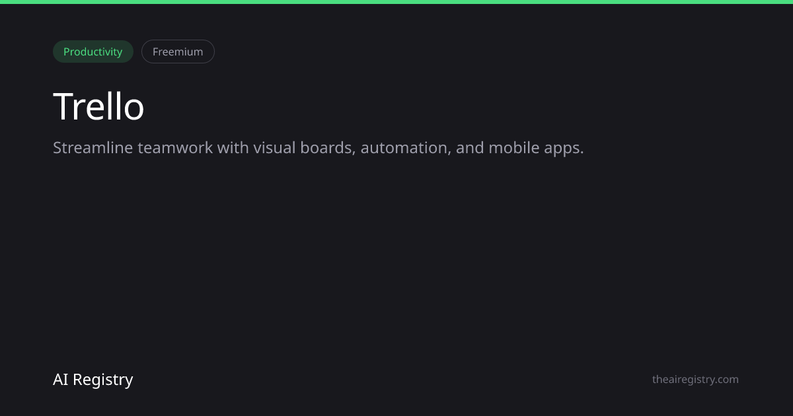This screenshot has width=793, height=416.
Task: Open the AI Registry brand name
Action: tap(93, 380)
